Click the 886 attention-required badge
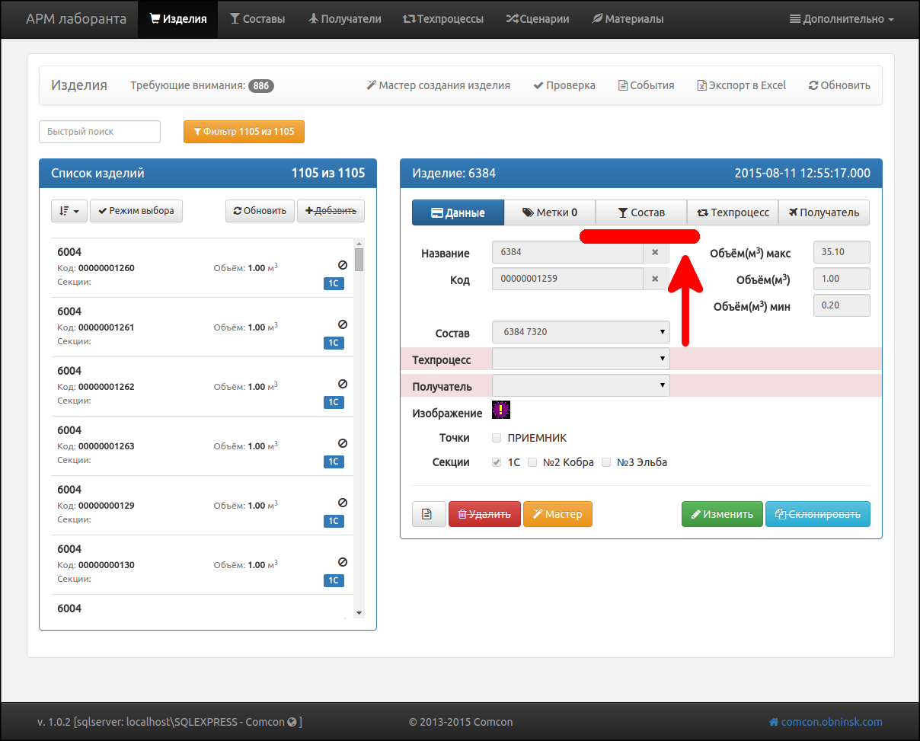Image resolution: width=920 pixels, height=741 pixels. (261, 86)
